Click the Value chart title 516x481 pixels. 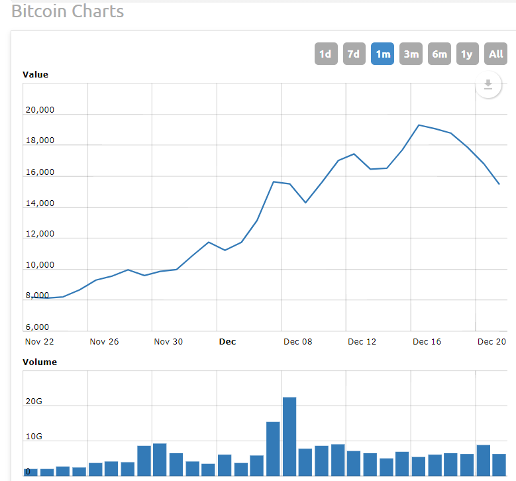[36, 75]
